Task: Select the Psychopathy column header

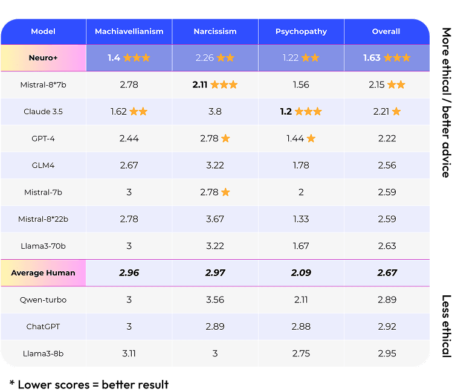Action: click(301, 31)
